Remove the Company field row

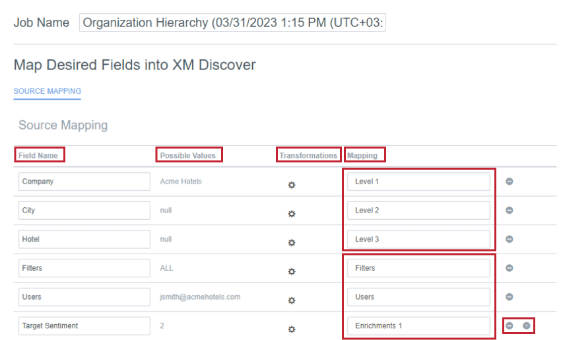coord(509,182)
